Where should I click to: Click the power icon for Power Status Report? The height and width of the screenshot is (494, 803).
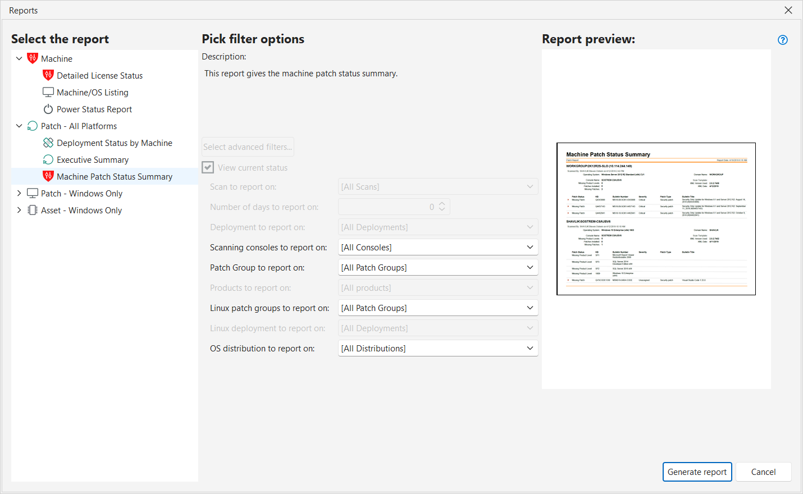coord(48,109)
